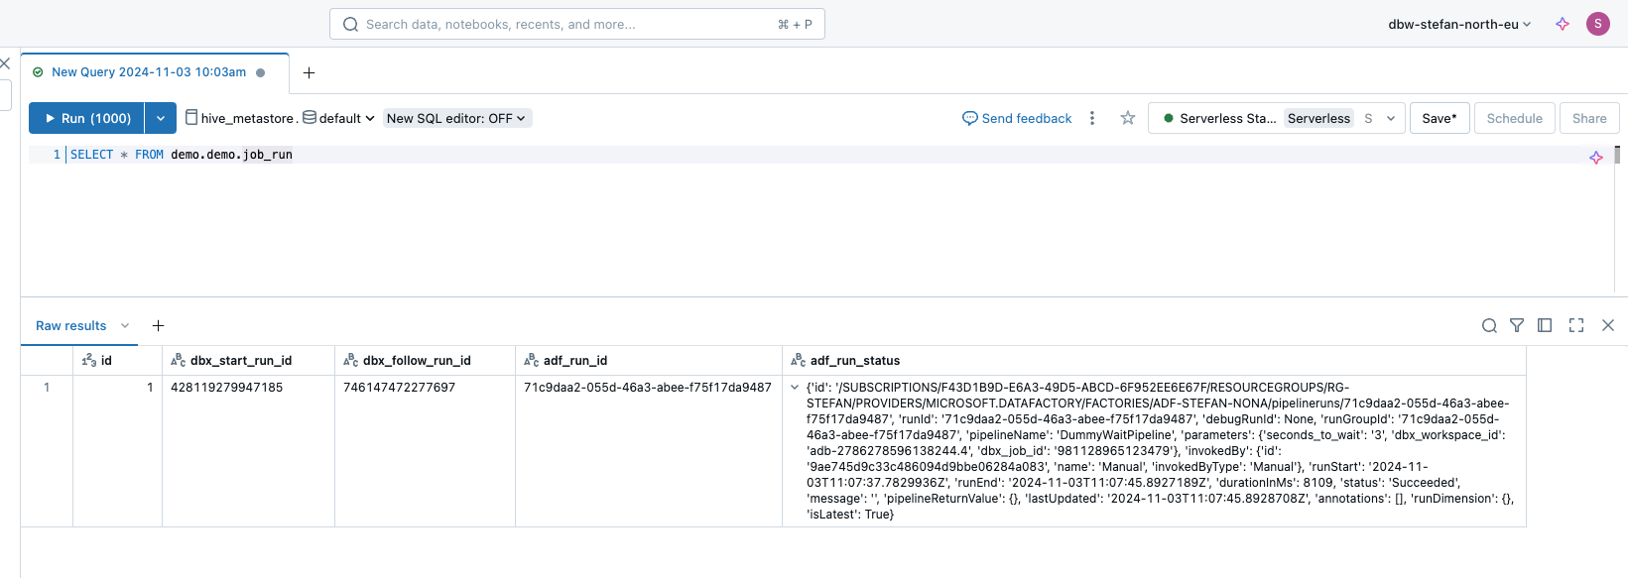Filter the results using funnel icon
This screenshot has width=1628, height=578.
(x=1517, y=326)
